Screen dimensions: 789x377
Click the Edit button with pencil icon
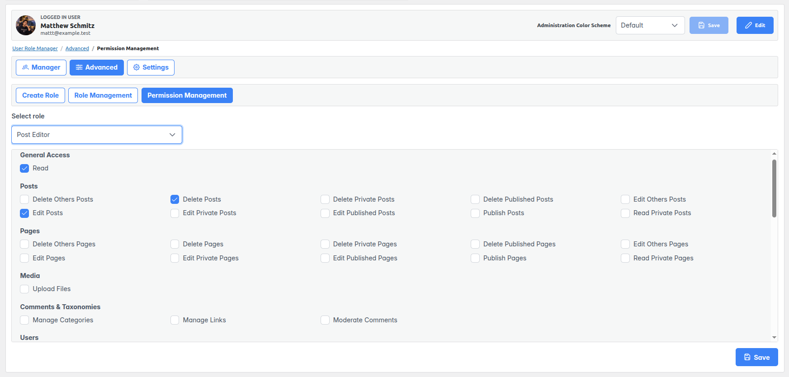click(755, 25)
